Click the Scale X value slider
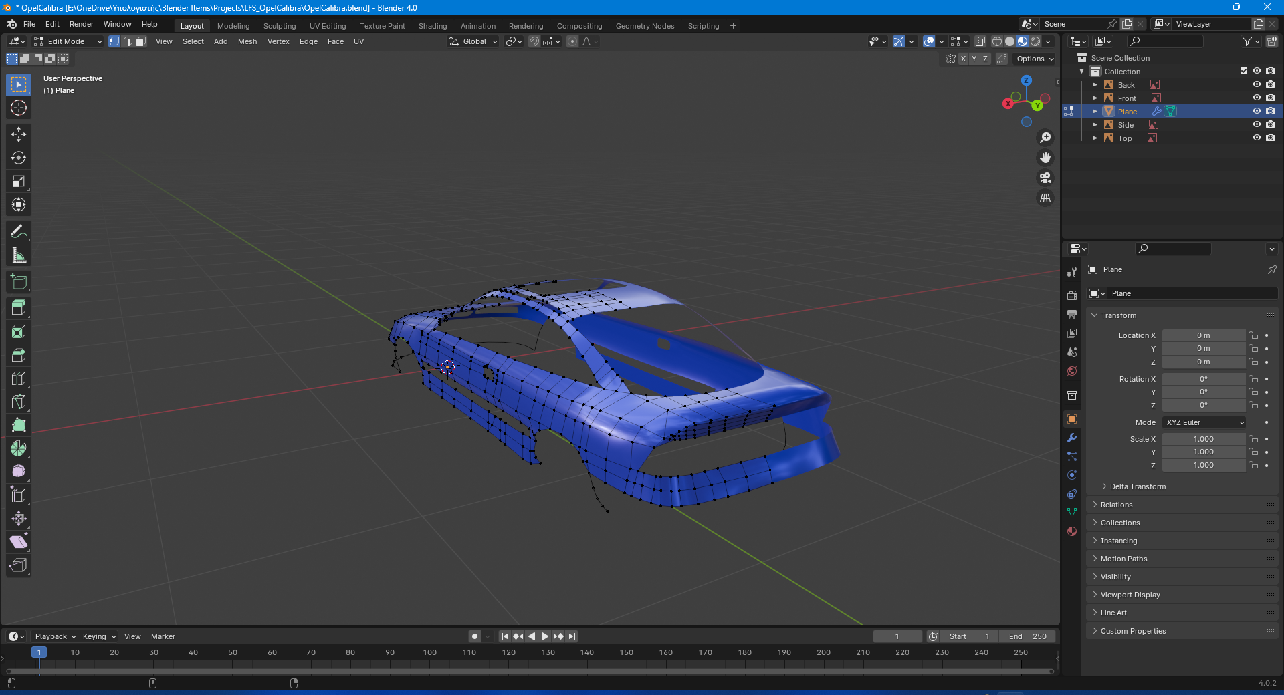The image size is (1284, 695). coord(1204,439)
